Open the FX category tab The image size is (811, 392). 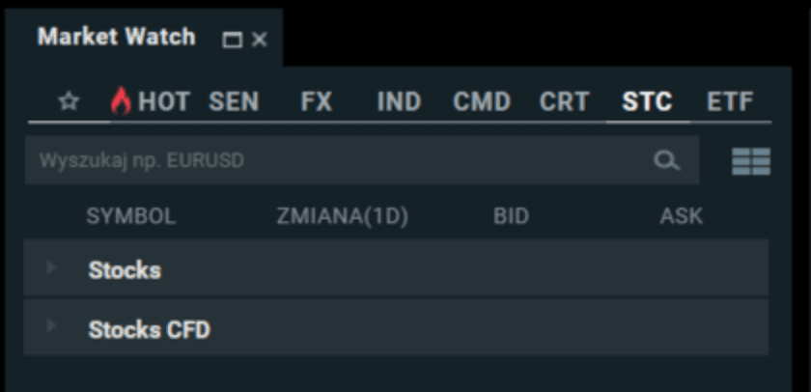pyautogui.click(x=316, y=102)
